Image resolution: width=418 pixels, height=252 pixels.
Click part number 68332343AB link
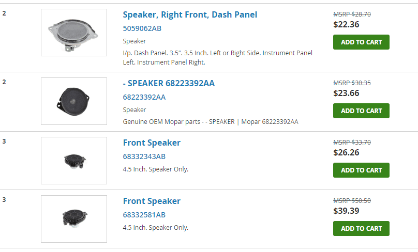144,156
